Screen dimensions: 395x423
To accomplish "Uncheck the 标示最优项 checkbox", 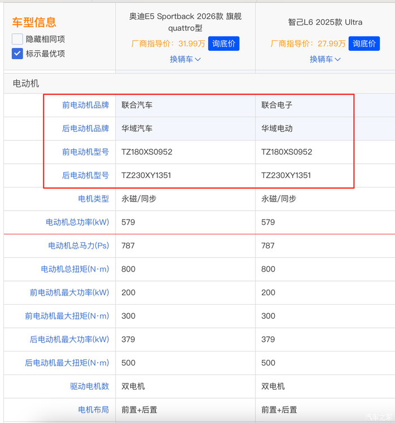I will (x=17, y=54).
